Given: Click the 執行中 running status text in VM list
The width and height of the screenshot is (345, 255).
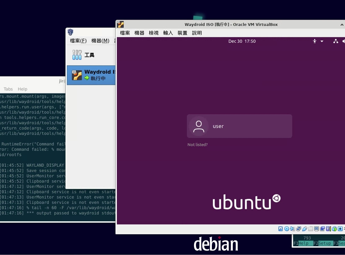Looking at the screenshot, I should (x=98, y=78).
